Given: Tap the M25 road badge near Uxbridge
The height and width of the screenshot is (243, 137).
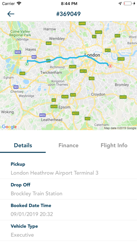Looking at the screenshot, I should click(x=18, y=52).
